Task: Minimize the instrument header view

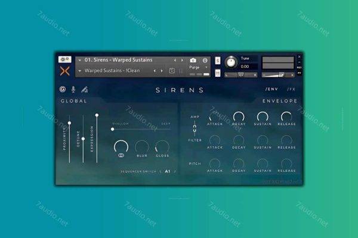Action: point(300,62)
